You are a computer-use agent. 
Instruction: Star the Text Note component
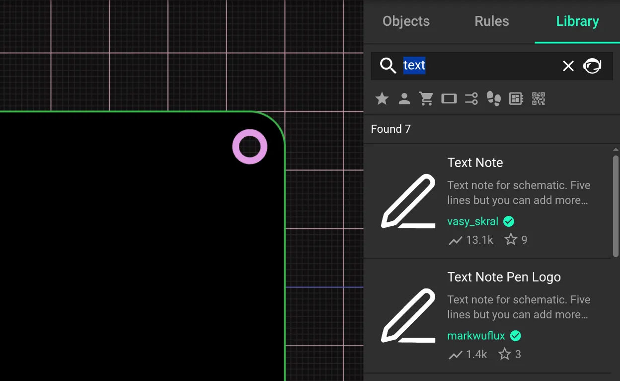511,240
